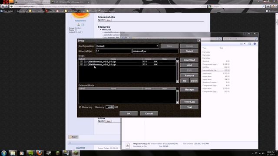Click the Download mods button

tap(189, 60)
